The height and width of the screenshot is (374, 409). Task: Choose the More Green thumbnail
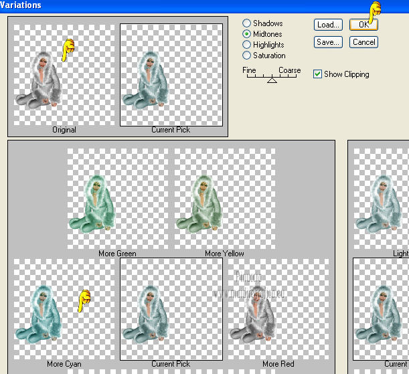[x=118, y=199]
